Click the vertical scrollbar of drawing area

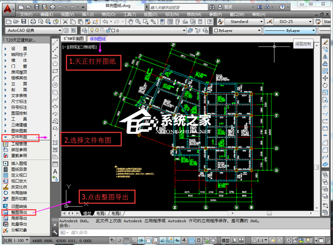(x=317, y=127)
